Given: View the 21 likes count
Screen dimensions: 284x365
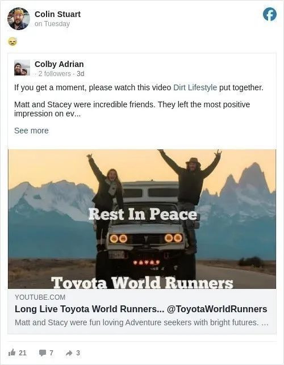Looking at the screenshot, I should point(22,353).
